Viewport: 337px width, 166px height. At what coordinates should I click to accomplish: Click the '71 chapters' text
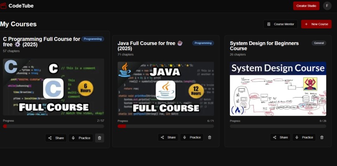pyautogui.click(x=125, y=55)
